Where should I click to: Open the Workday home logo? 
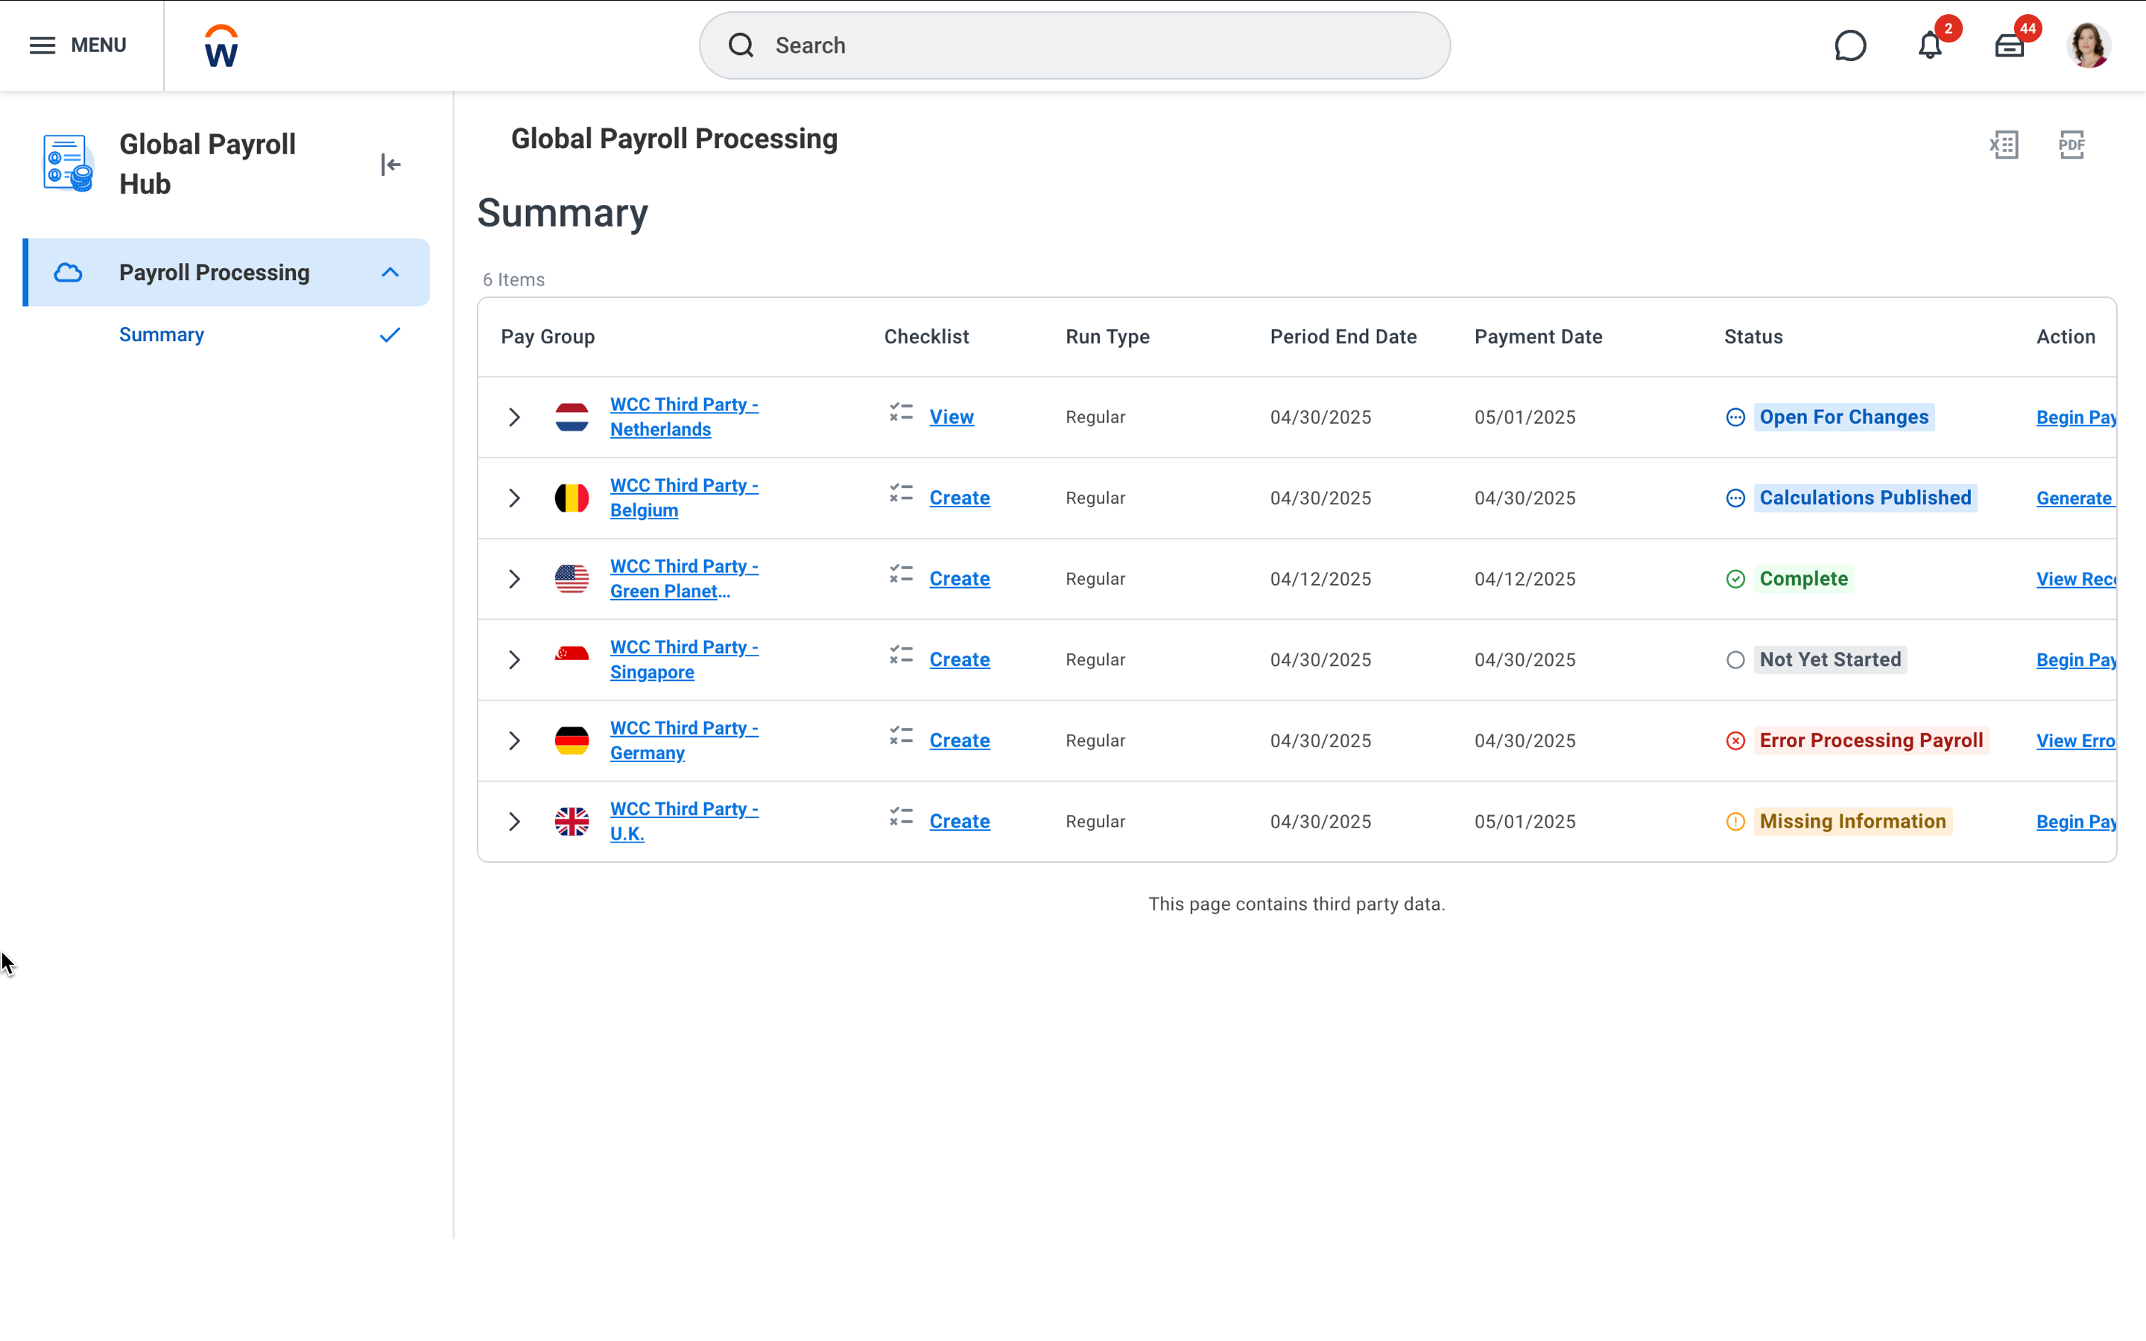[218, 45]
